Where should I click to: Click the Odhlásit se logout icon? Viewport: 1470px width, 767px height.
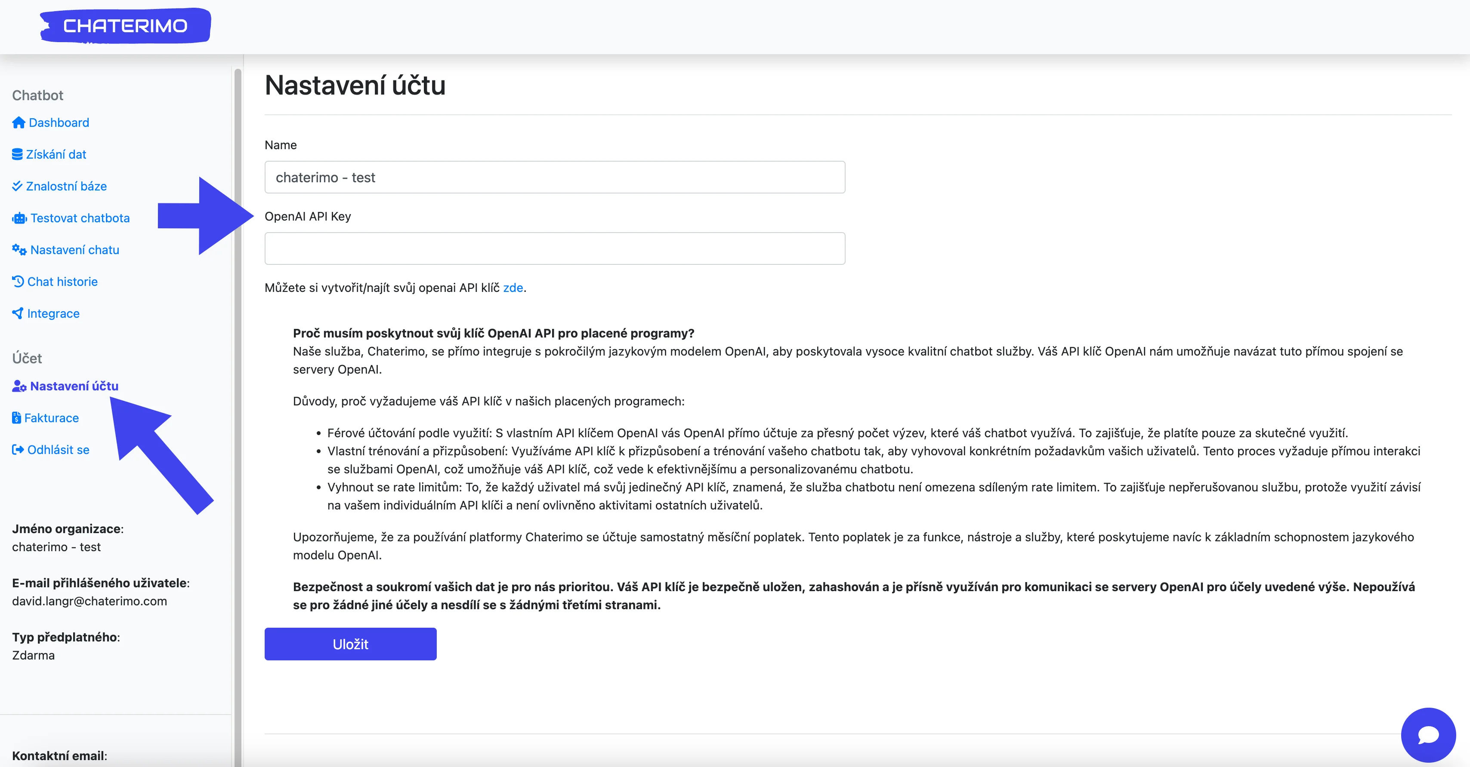pyautogui.click(x=18, y=450)
